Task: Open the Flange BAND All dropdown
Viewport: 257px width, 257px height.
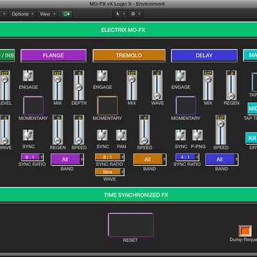Action: pyautogui.click(x=67, y=159)
